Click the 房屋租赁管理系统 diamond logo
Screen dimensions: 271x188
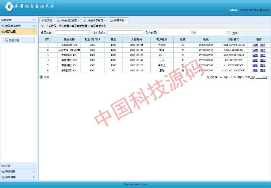(9, 6)
